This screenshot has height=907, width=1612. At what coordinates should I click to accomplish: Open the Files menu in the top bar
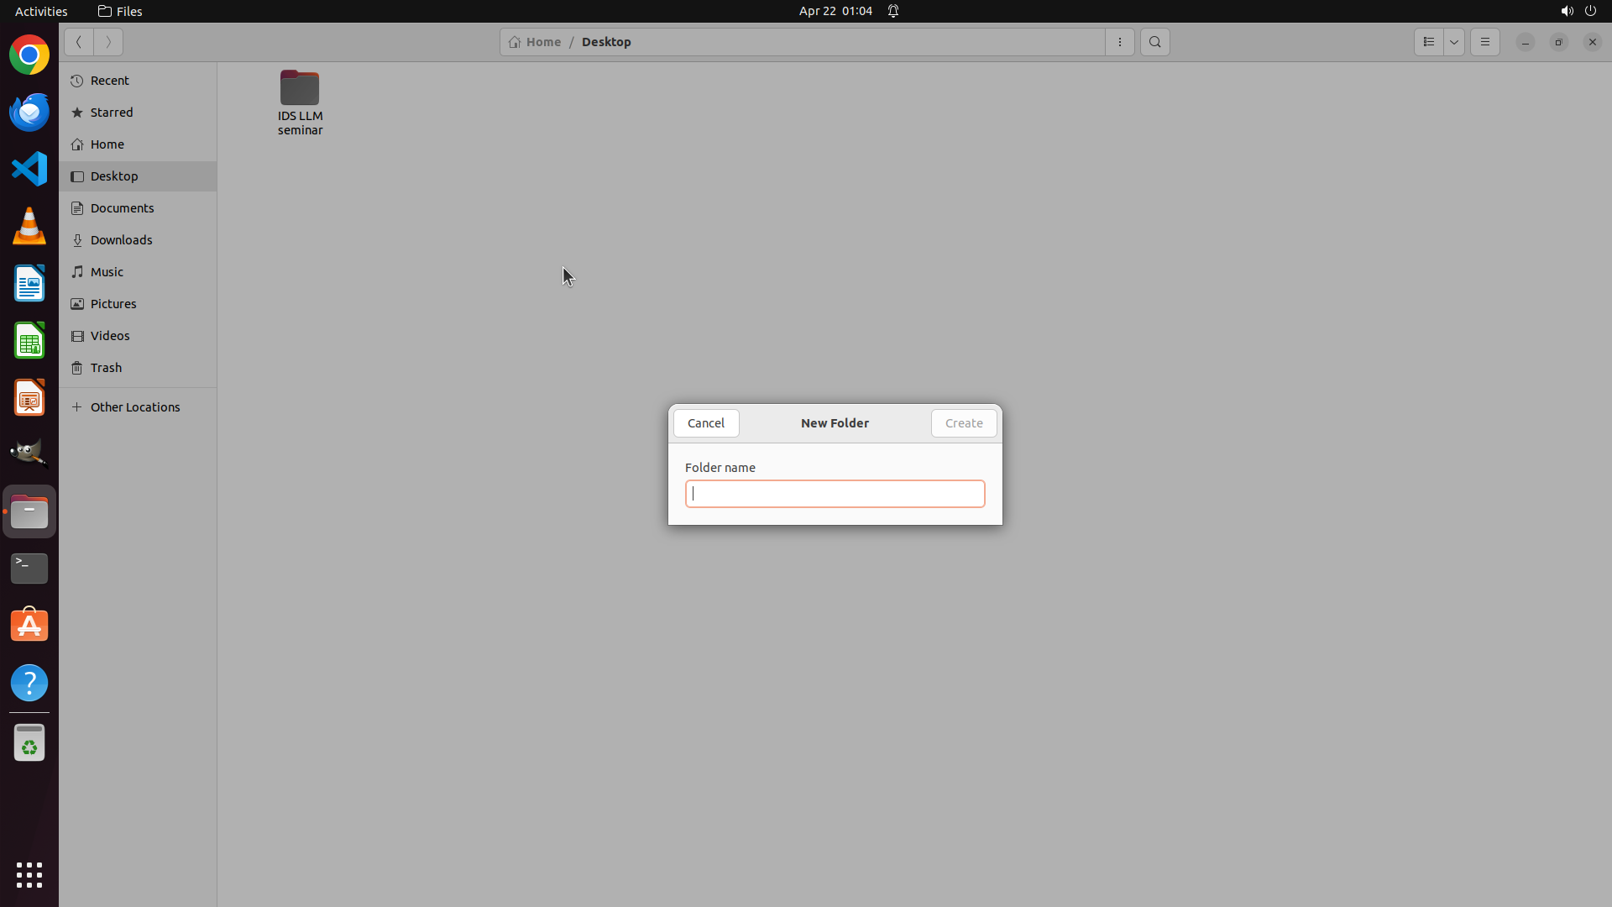click(x=120, y=11)
